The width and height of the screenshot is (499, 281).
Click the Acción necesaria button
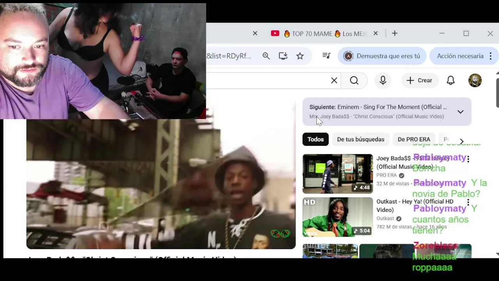tap(460, 56)
